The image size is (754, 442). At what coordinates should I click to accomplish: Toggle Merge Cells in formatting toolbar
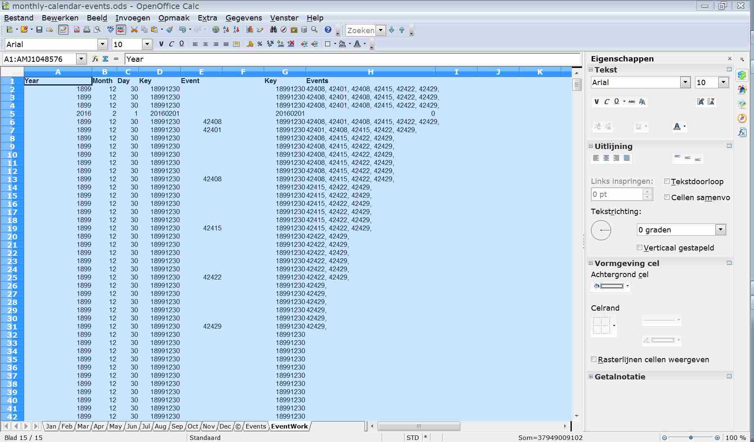(x=236, y=44)
